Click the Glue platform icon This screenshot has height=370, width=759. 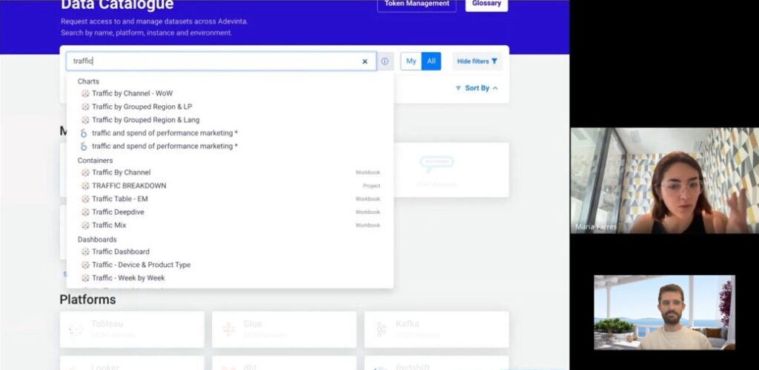tap(229, 329)
